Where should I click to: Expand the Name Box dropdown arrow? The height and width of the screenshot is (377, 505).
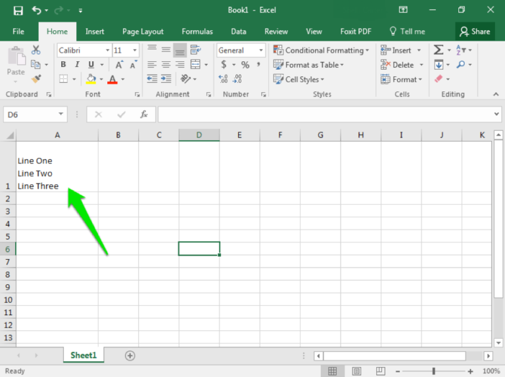[60, 114]
